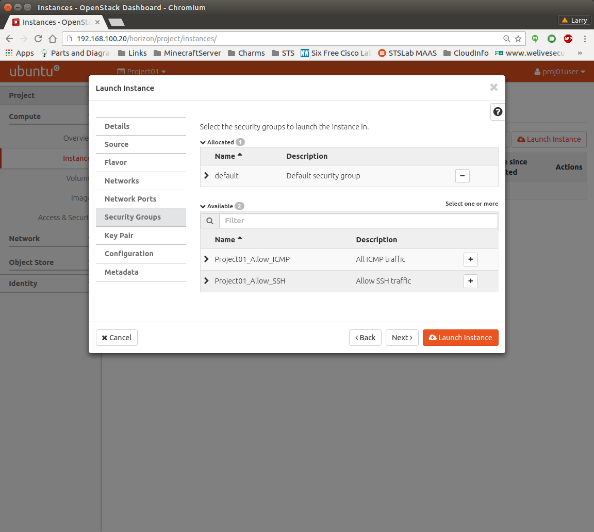The height and width of the screenshot is (532, 594).
Task: Click the browser home icon
Action: (52, 39)
